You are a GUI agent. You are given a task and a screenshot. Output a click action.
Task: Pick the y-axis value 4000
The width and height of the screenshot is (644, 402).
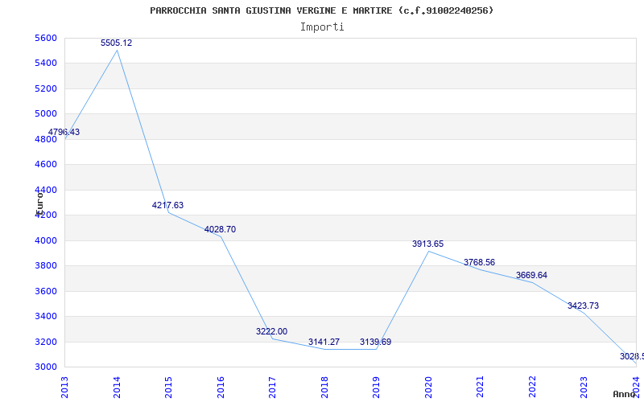pyautogui.click(x=47, y=240)
